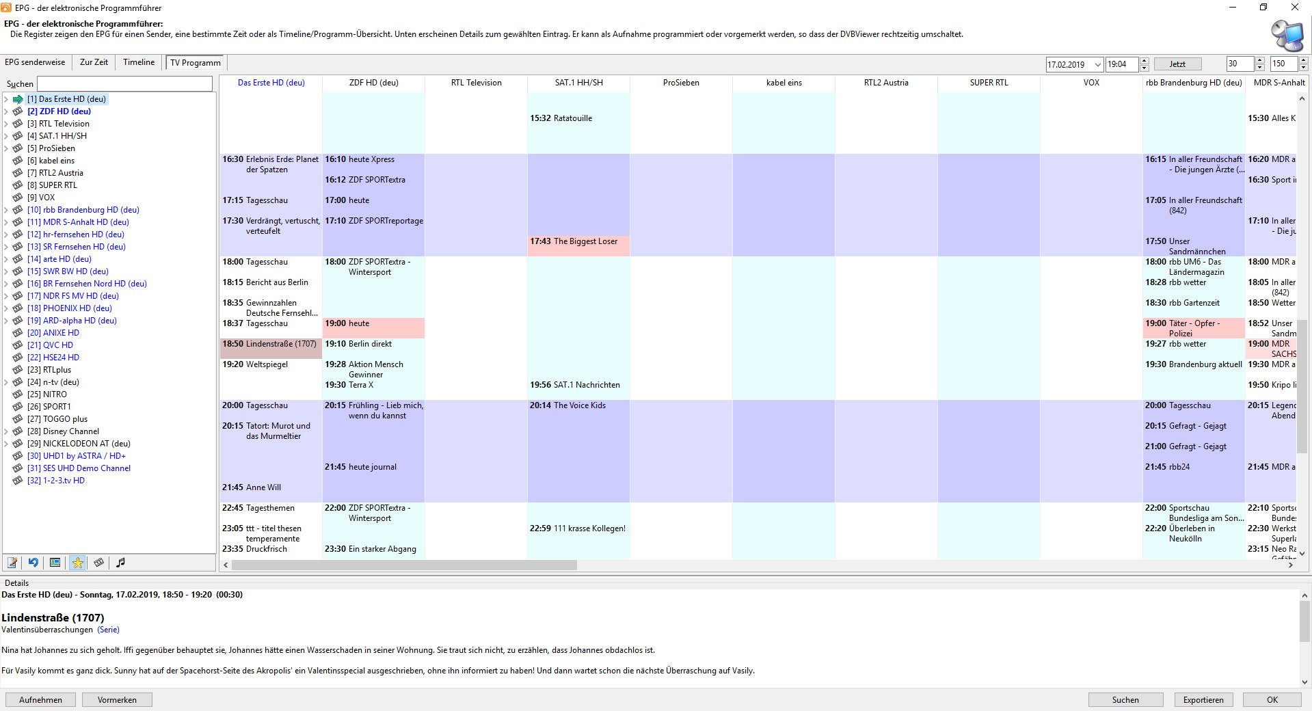1312x711 pixels.
Task: Click the program grid scroll-down arrow
Action: (1302, 553)
